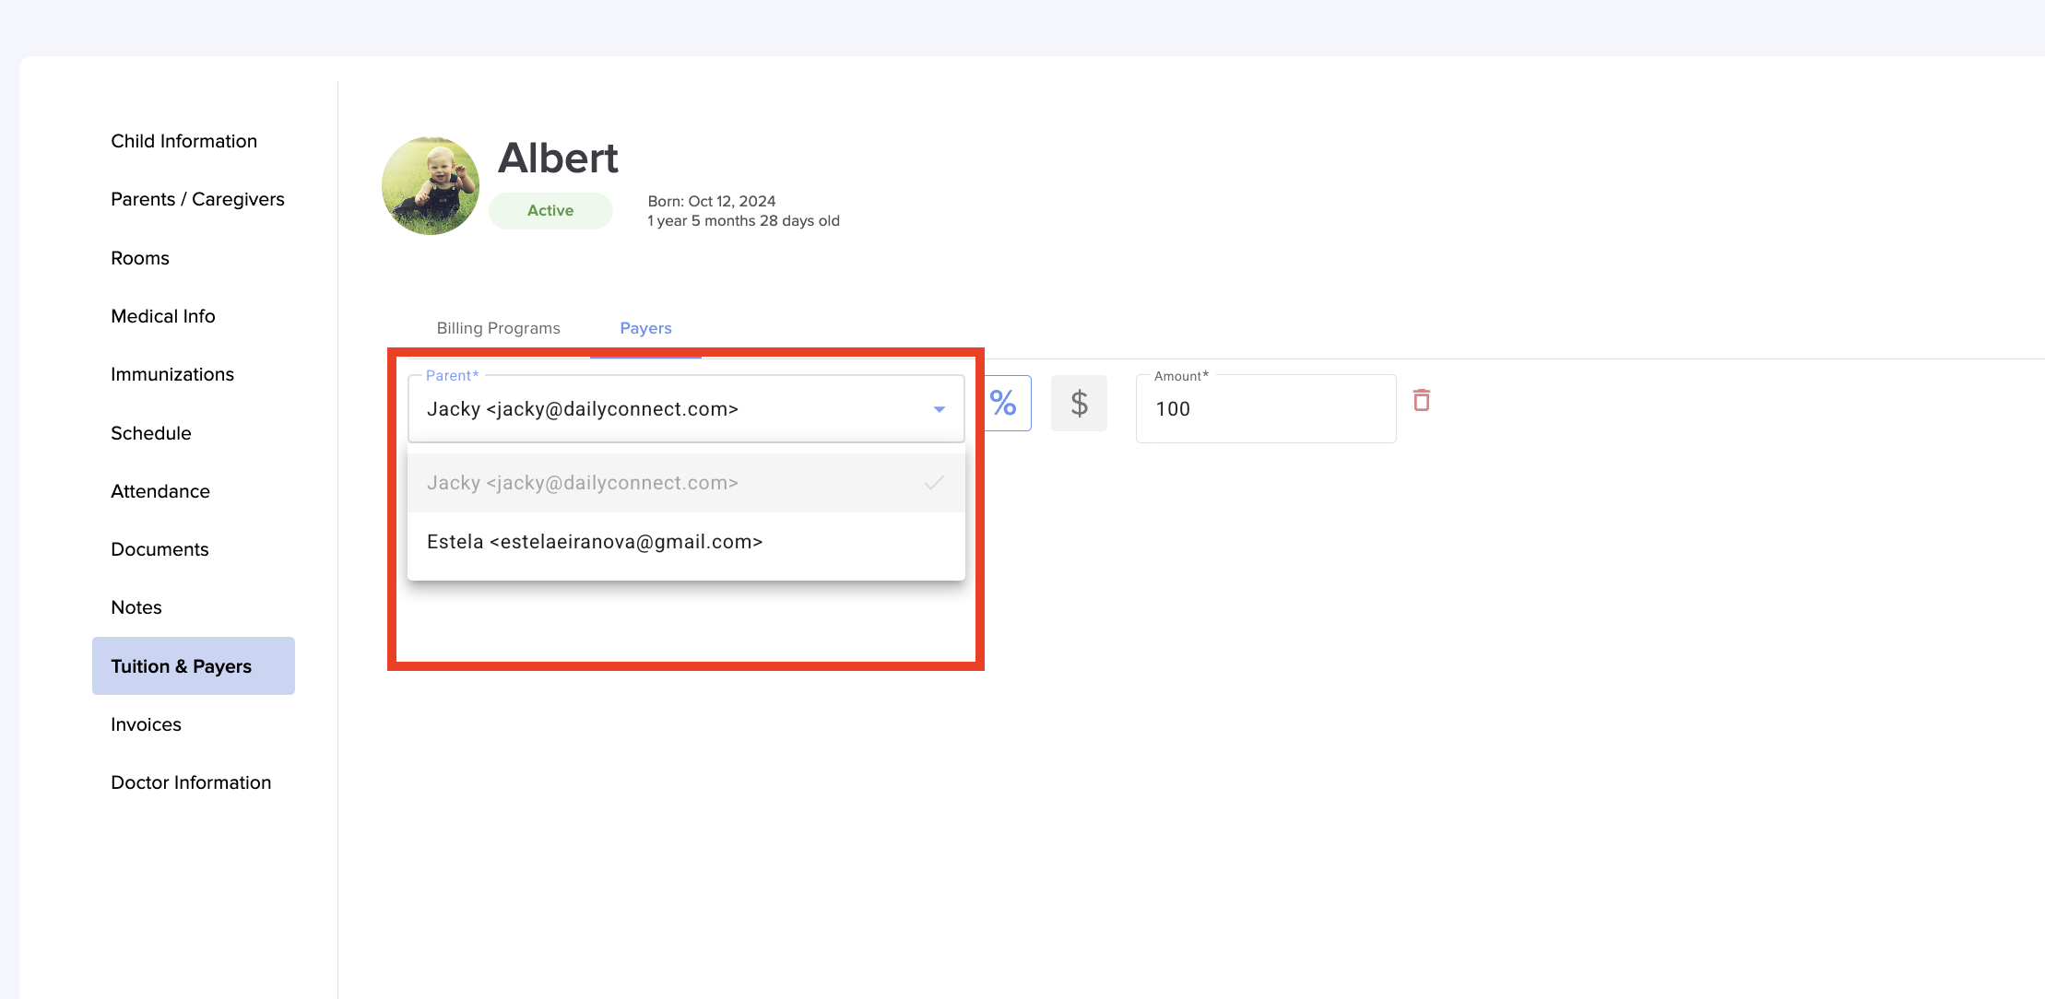Open the Schedule section
This screenshot has width=2045, height=999.
(x=151, y=433)
